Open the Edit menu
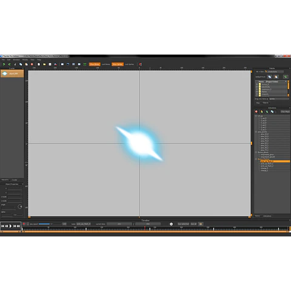 [x=8, y=59]
